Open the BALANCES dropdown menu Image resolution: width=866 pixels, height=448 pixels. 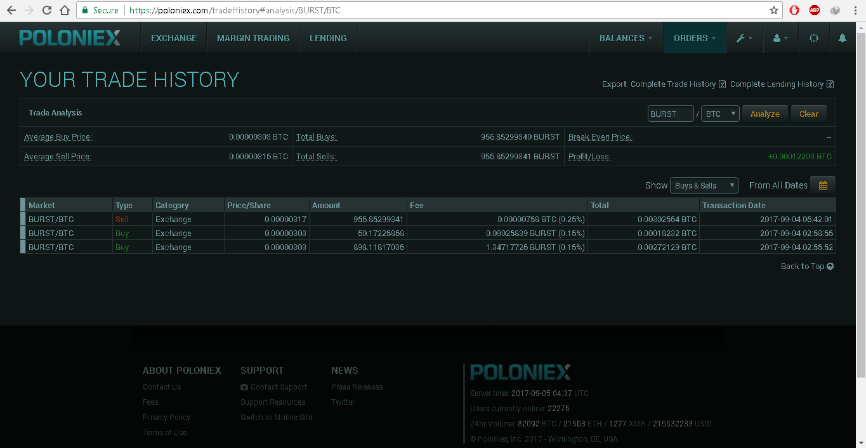tap(626, 38)
